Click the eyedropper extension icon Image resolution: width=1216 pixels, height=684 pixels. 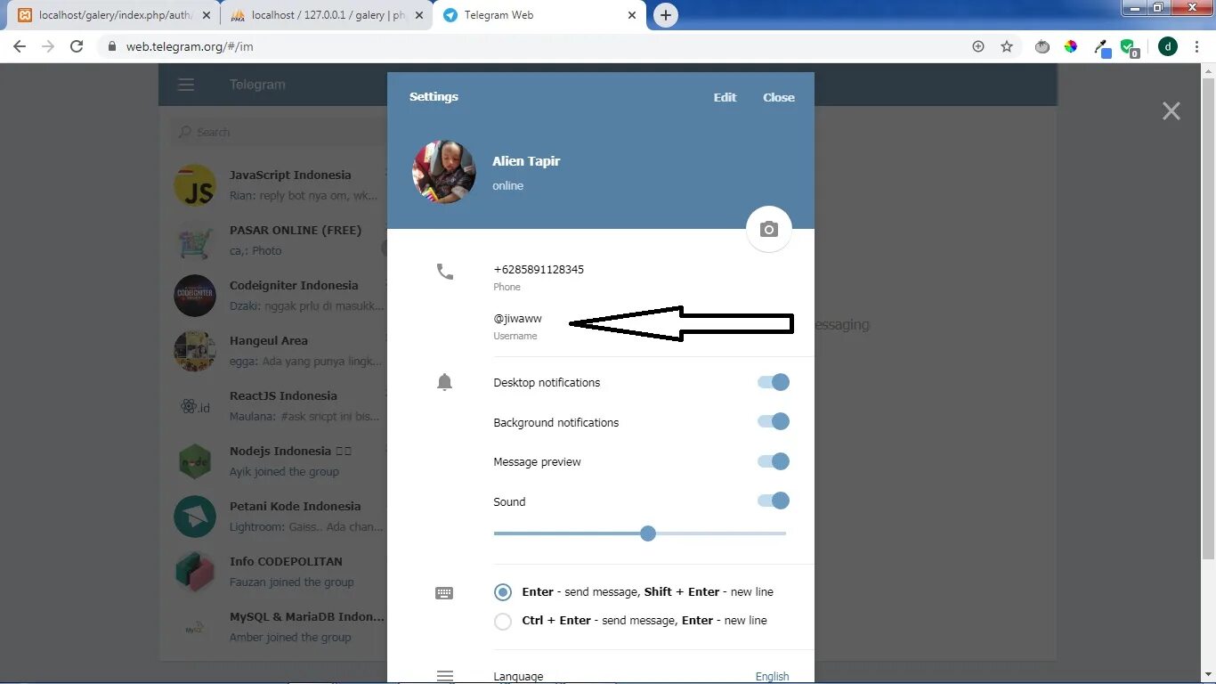point(1101,48)
